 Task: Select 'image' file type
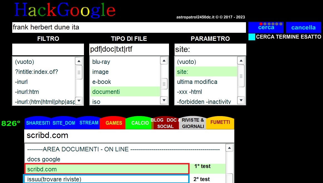click(x=125, y=72)
